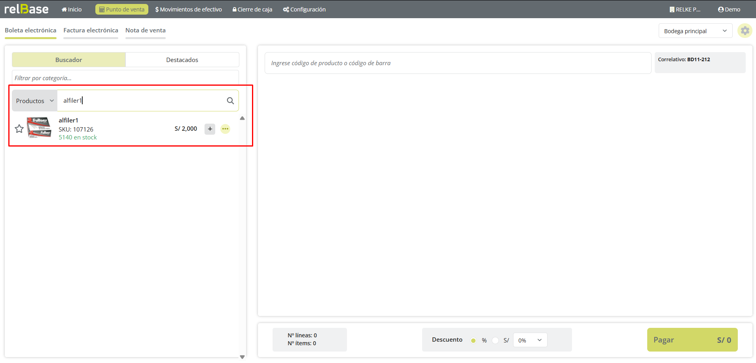756x363 pixels.
Task: Go to Inicio home page
Action: 72,9
